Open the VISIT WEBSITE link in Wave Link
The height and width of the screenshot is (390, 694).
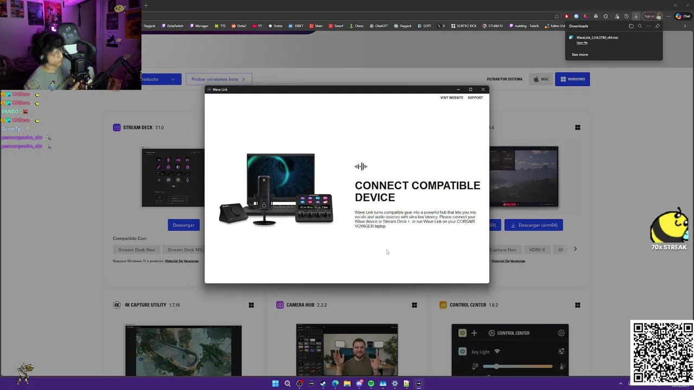coord(452,97)
